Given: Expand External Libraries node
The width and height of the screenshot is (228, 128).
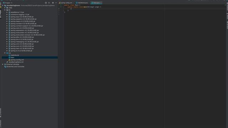Looking at the screenshot, I should 3,64.
